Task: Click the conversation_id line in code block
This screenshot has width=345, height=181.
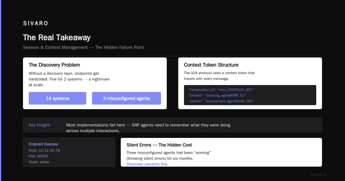Action: [x=221, y=90]
